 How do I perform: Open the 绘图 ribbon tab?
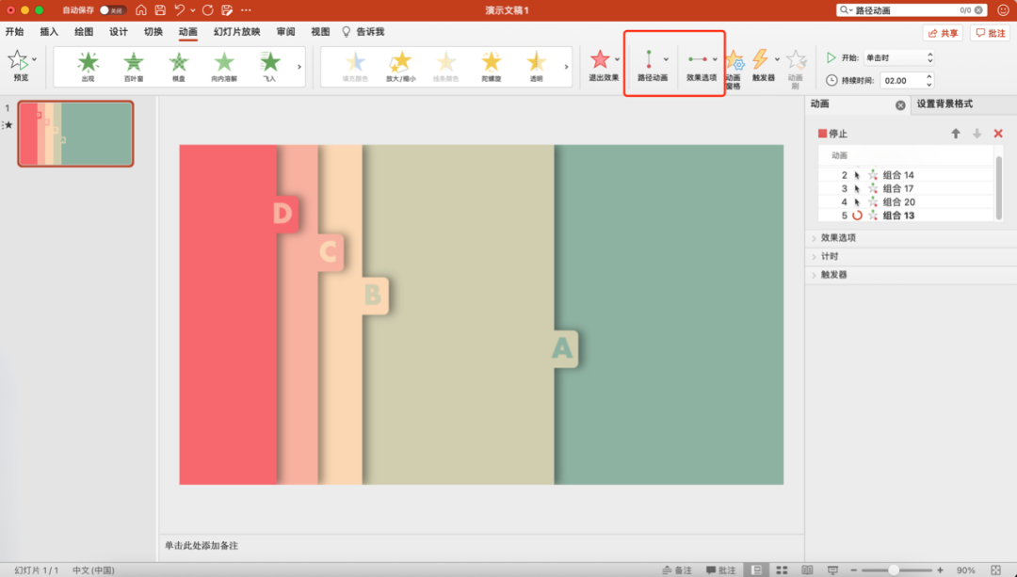pos(84,32)
